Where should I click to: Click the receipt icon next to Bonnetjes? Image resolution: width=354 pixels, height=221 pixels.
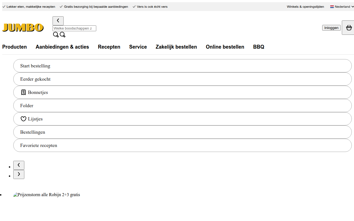tap(24, 92)
